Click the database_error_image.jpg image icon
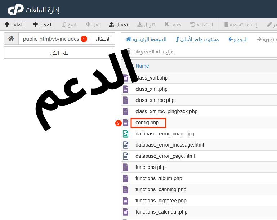Viewport: 277px width, 220px height. click(x=126, y=134)
